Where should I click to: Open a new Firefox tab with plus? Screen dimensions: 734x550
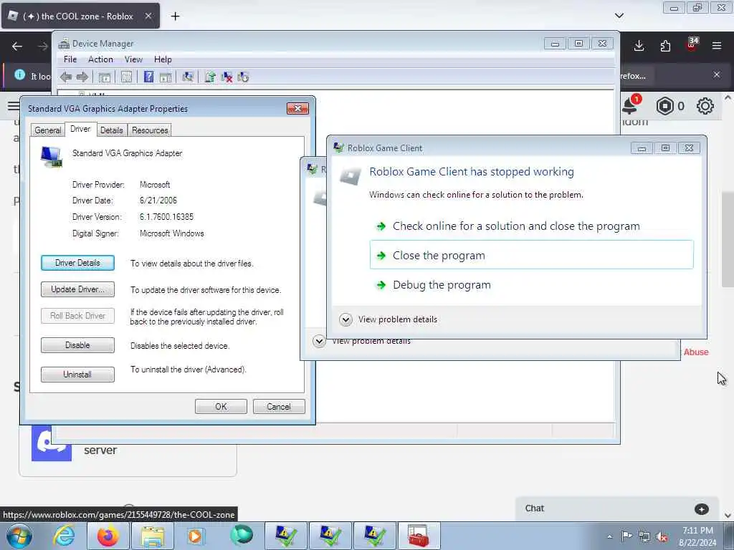(x=175, y=16)
